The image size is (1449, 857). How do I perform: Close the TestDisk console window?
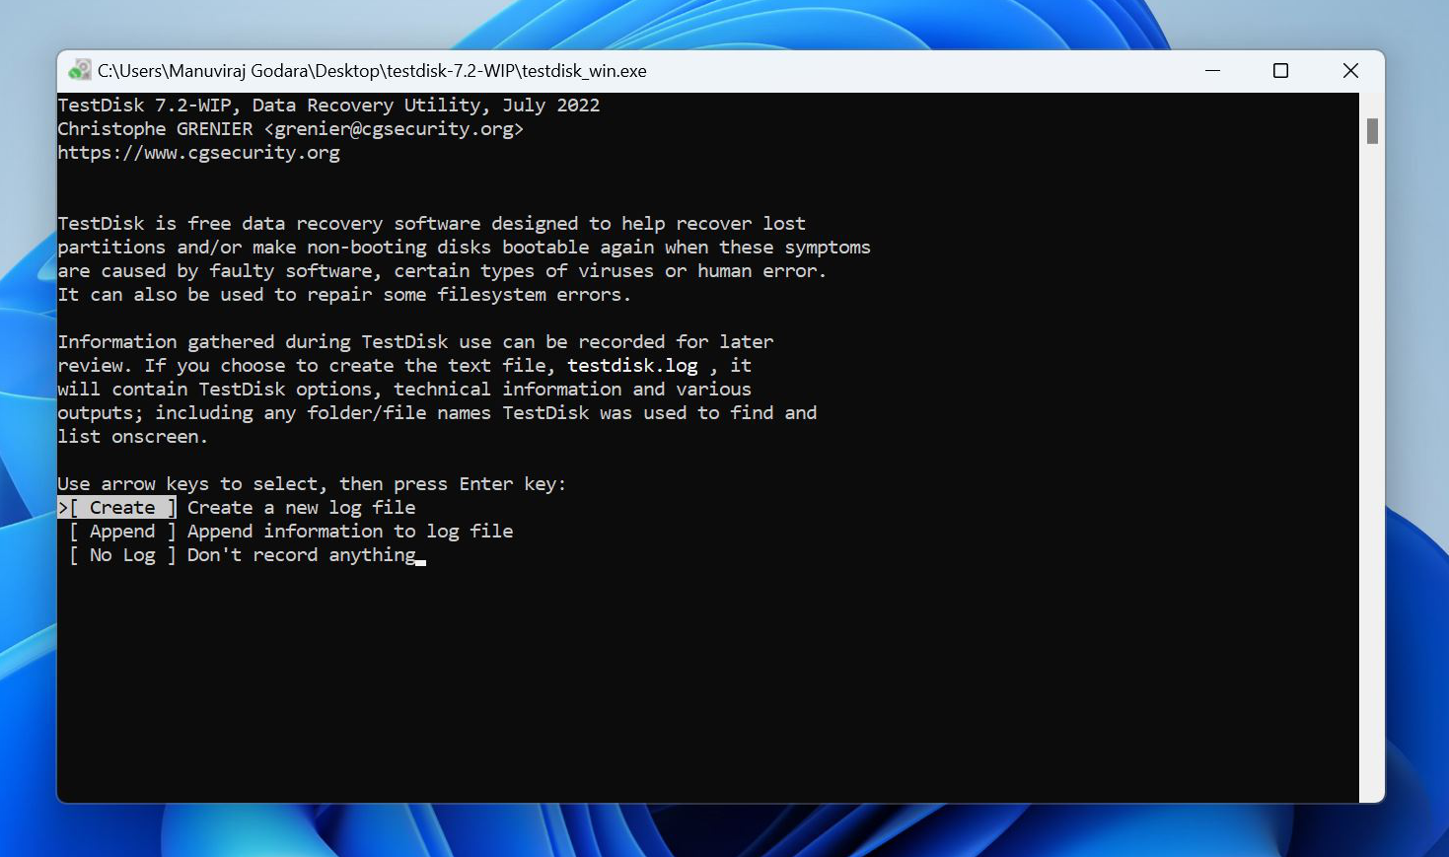(x=1350, y=70)
